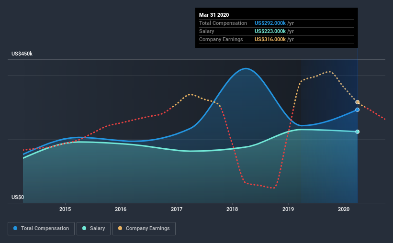Click the orange dot in Company Earnings legend
This screenshot has height=243, width=393.
point(120,228)
